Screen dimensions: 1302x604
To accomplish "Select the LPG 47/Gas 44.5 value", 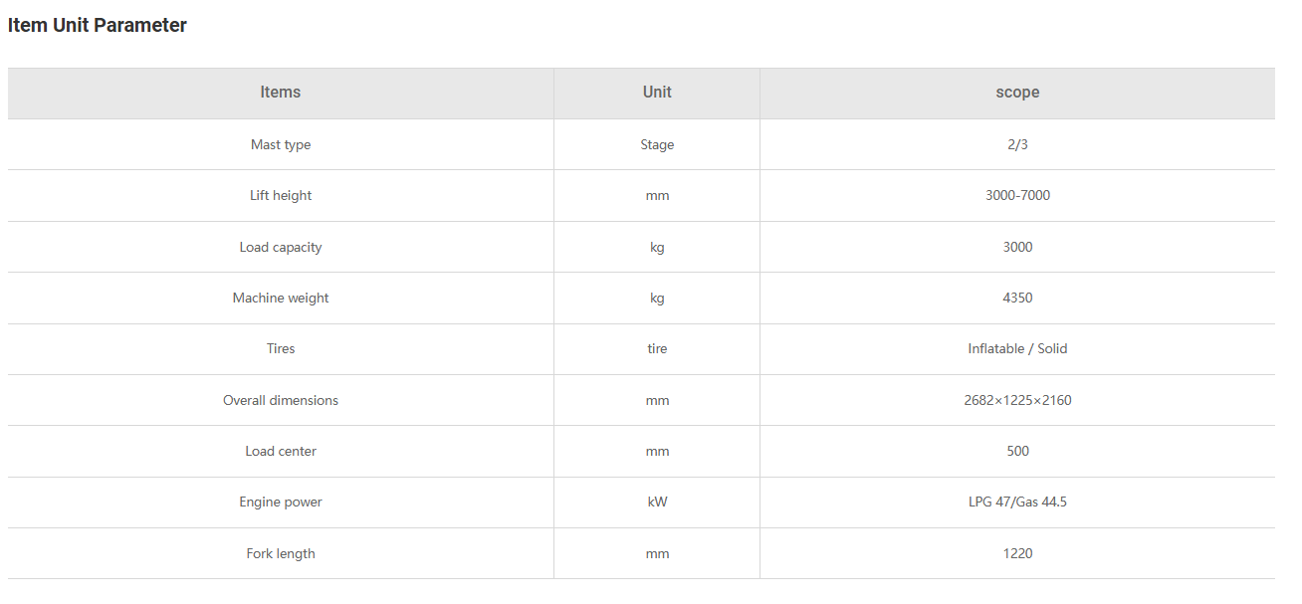I will click(1017, 503).
